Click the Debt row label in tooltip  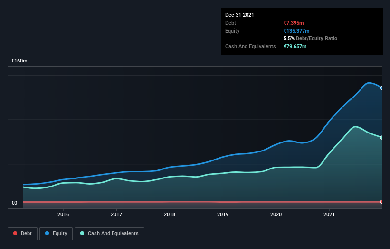[230, 23]
